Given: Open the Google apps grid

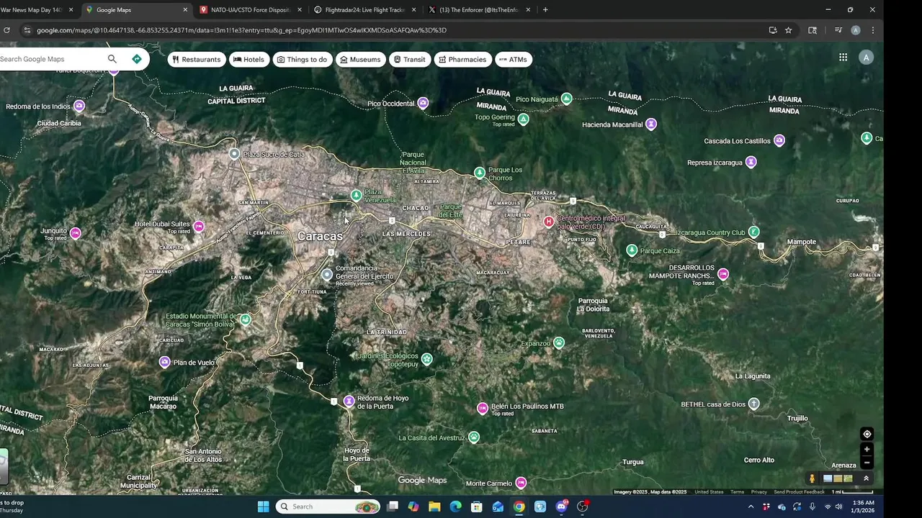Looking at the screenshot, I should [843, 58].
